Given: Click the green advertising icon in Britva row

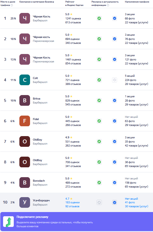Looking at the screenshot, I should tap(99, 100).
